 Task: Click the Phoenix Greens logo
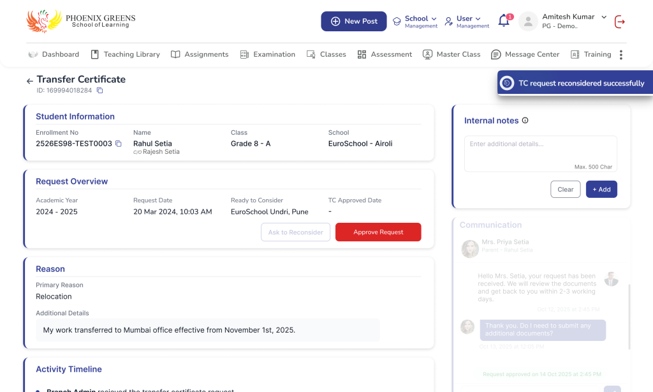click(x=80, y=21)
